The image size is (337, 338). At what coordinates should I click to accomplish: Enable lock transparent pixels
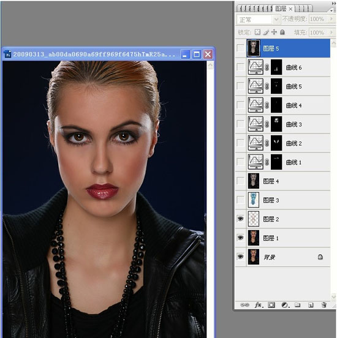click(257, 32)
